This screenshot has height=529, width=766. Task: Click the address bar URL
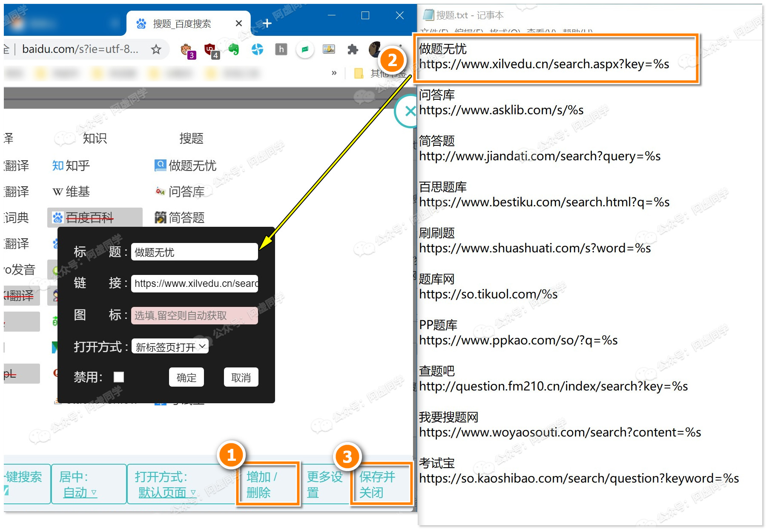[x=80, y=49]
